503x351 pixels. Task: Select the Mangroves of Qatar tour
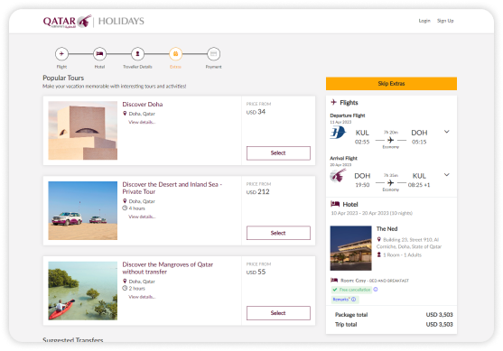point(278,313)
